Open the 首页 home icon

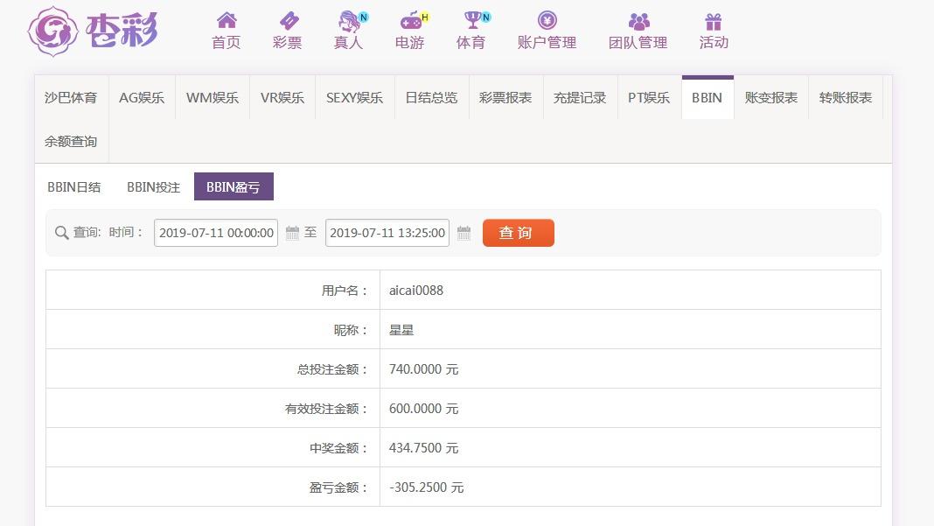[227, 20]
